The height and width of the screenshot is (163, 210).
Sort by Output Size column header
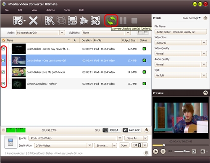(x=129, y=40)
